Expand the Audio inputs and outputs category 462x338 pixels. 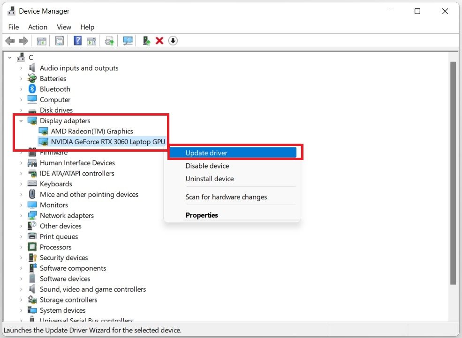pyautogui.click(x=21, y=68)
